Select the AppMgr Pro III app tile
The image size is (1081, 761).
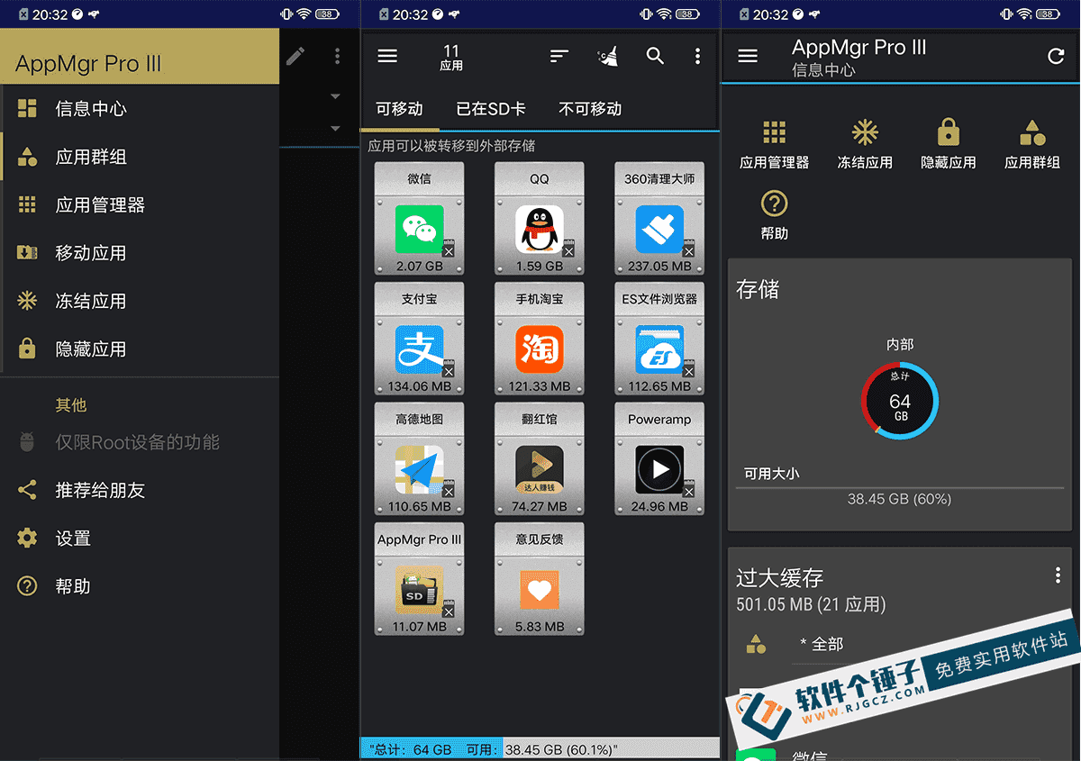[x=419, y=579]
